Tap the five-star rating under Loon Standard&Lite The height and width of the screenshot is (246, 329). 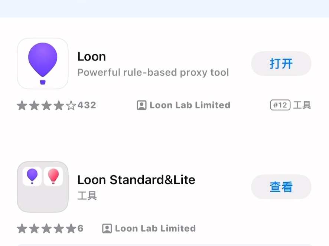(x=46, y=229)
